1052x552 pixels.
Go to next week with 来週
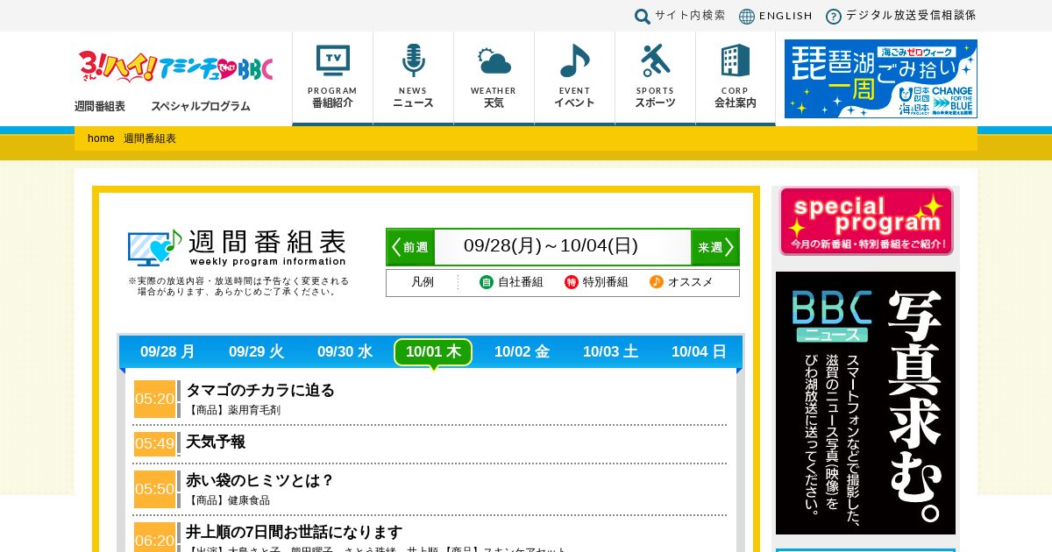(x=714, y=247)
